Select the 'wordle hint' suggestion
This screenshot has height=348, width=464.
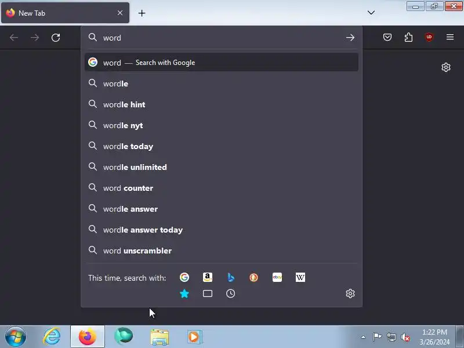[x=222, y=104]
